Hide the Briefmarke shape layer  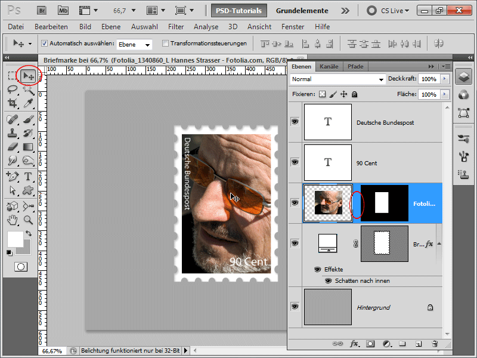point(295,243)
